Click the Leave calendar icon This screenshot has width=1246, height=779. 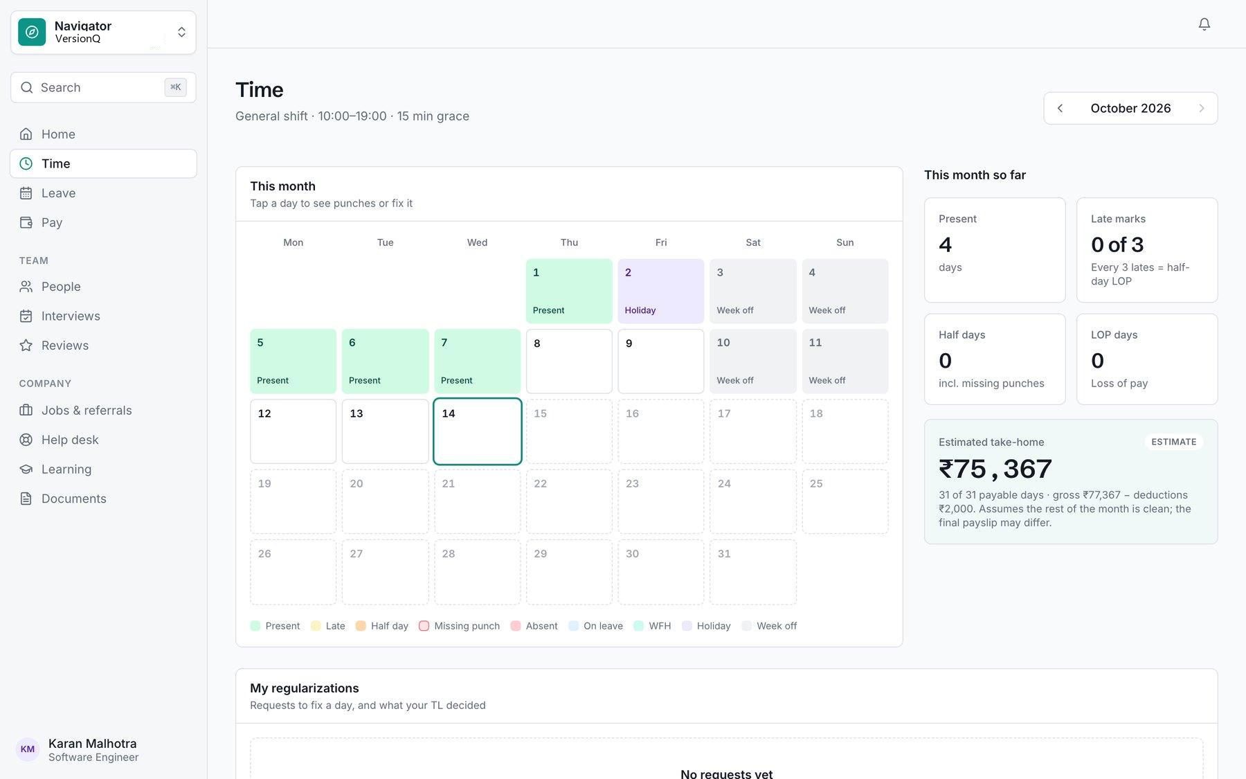point(26,193)
